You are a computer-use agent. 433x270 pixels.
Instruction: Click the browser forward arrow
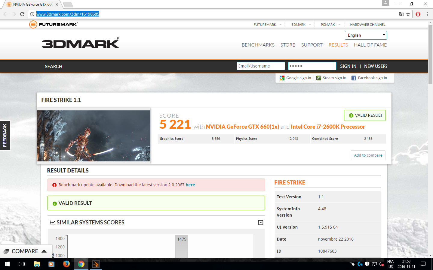click(14, 14)
